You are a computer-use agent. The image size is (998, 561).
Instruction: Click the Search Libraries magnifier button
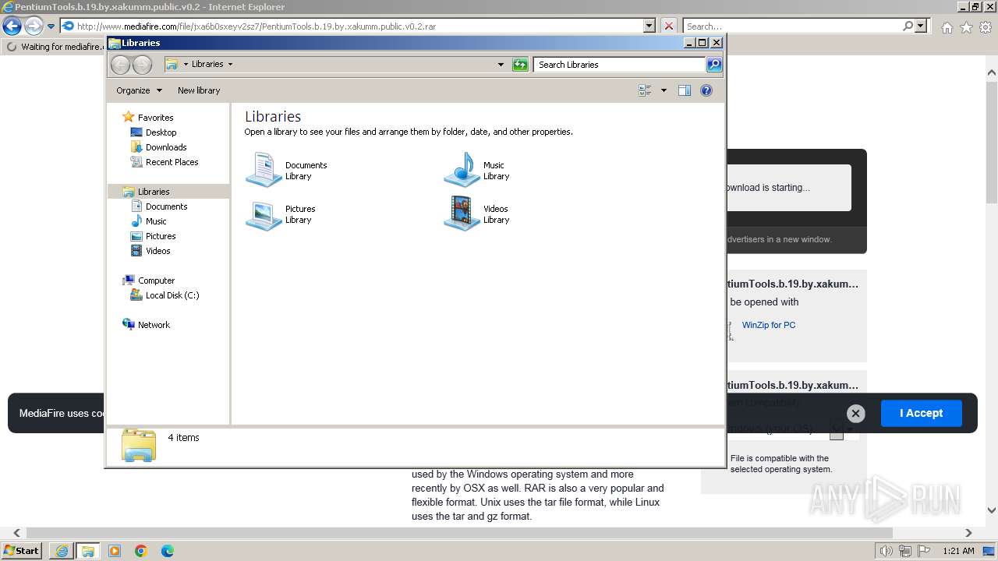[714, 65]
